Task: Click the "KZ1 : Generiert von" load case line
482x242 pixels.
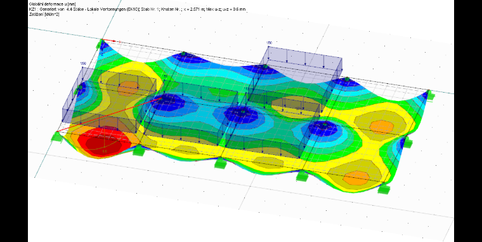Action: click(137, 10)
